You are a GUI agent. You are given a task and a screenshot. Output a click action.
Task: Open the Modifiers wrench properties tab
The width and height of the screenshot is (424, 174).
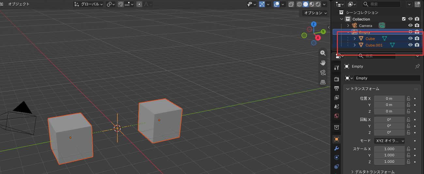(x=337, y=148)
